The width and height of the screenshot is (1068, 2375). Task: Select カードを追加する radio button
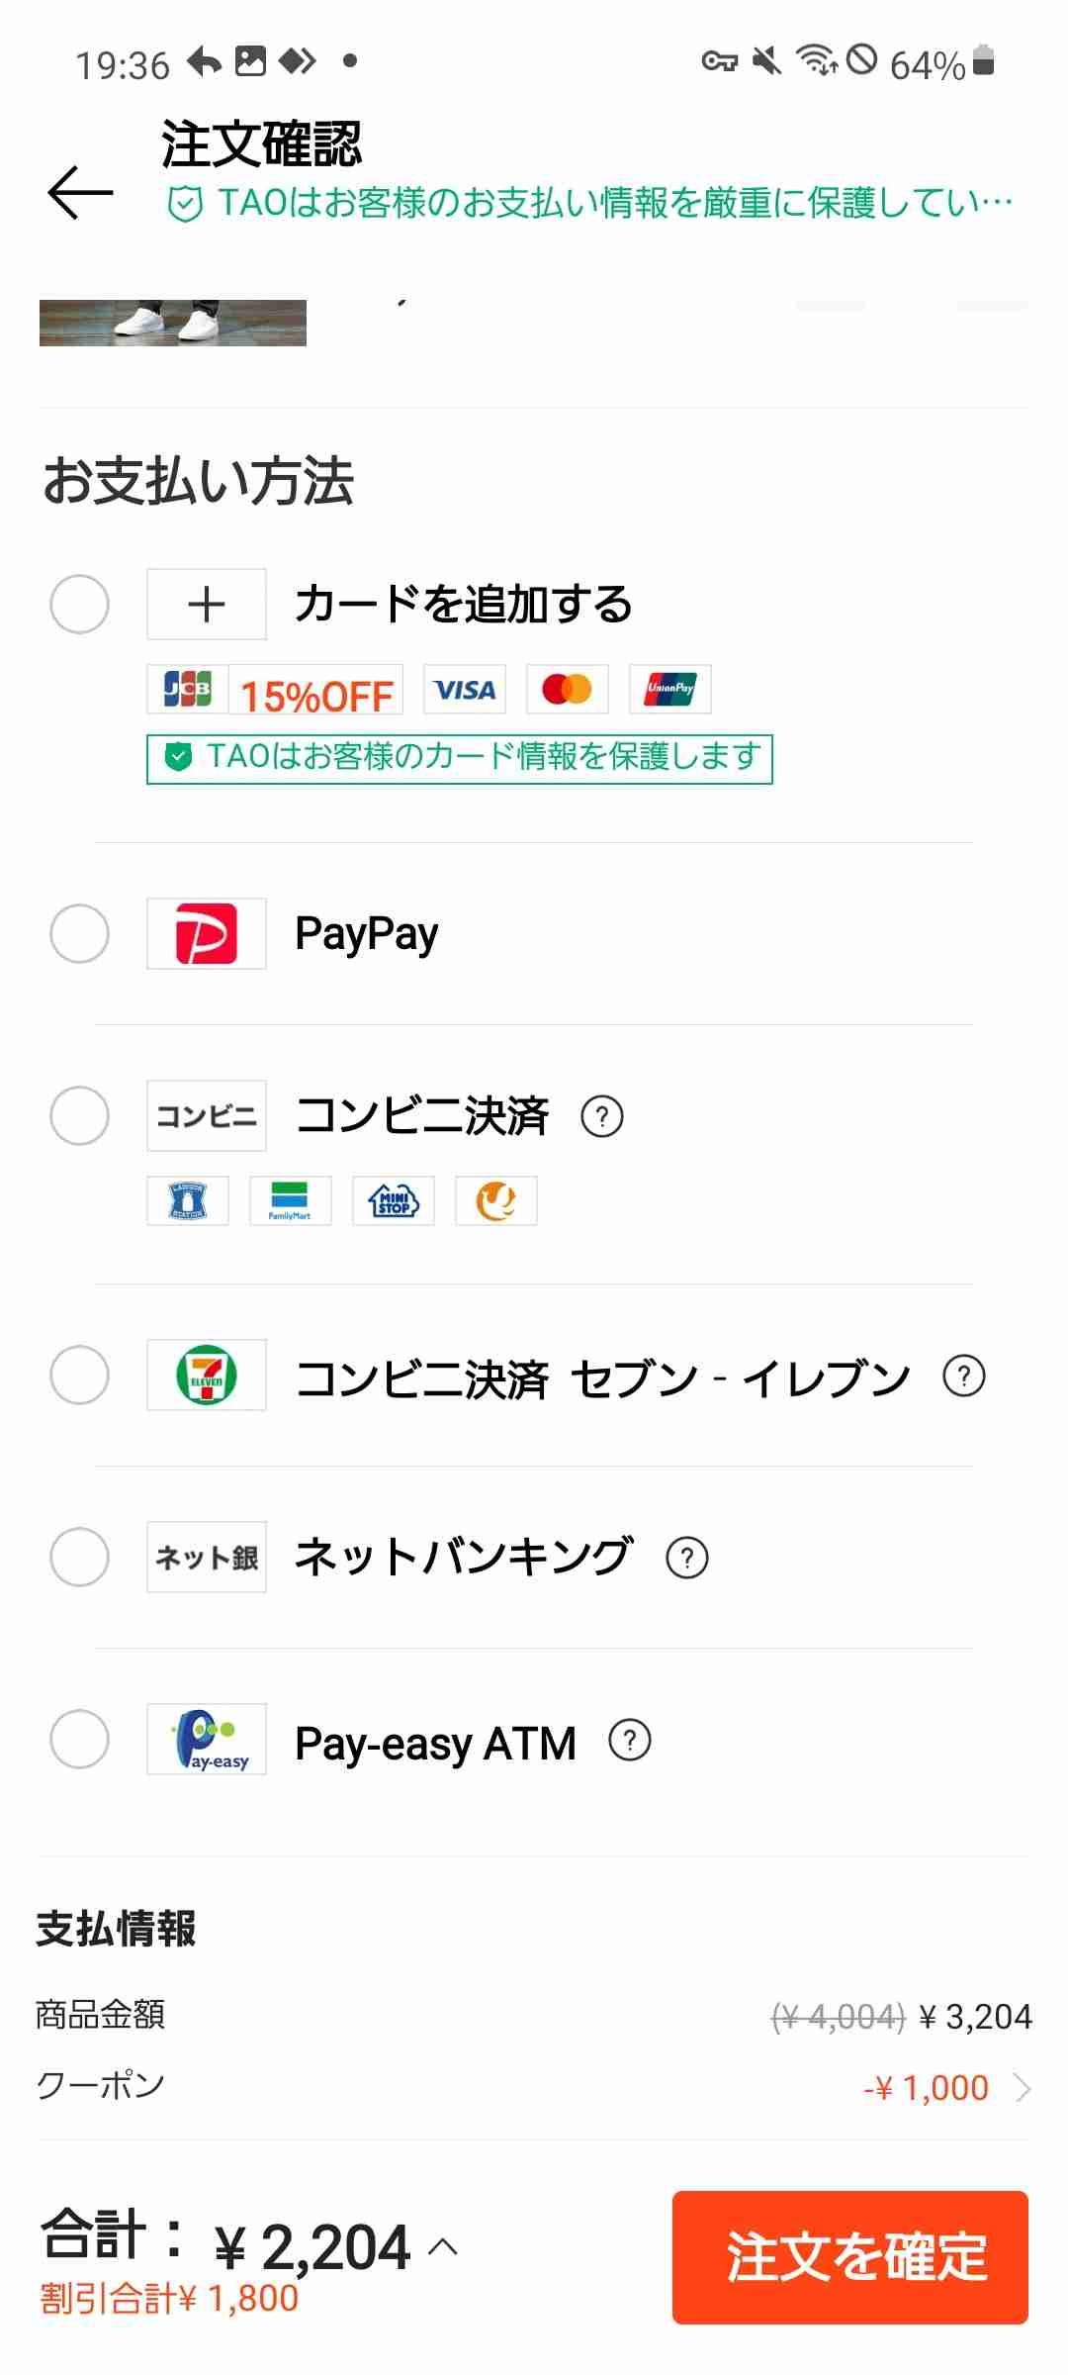(x=79, y=604)
